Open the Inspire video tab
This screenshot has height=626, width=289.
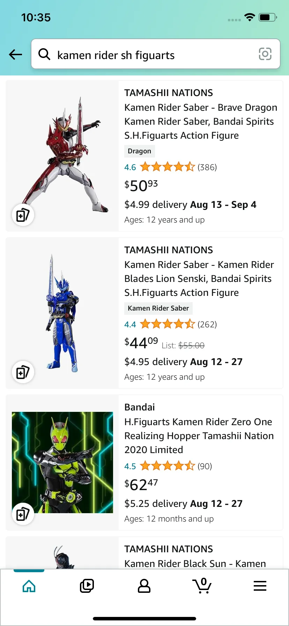click(87, 586)
